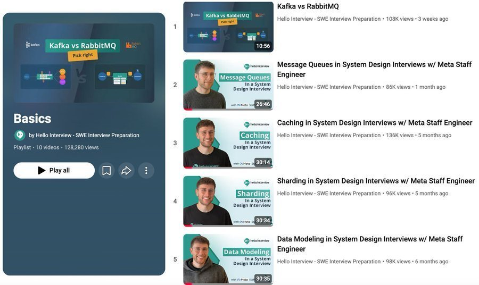Screen dimensions: 479x285
Task: Save the Basics playlist with bookmark icon
Action: pyautogui.click(x=106, y=171)
